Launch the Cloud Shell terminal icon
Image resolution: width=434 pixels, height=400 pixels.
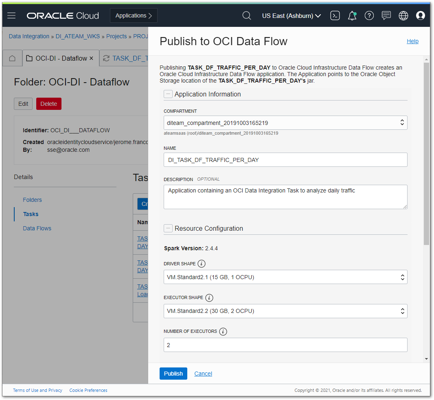coord(335,15)
